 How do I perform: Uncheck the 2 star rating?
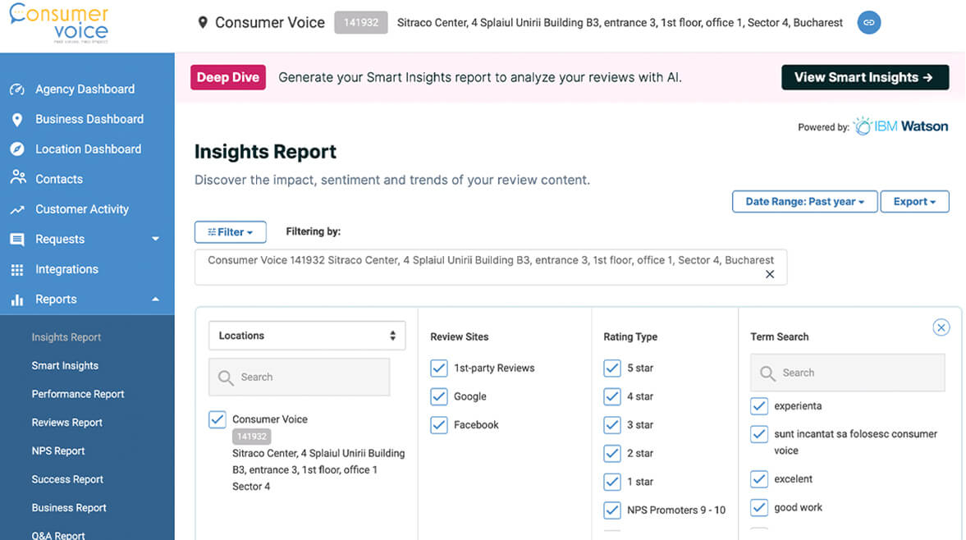[611, 453]
